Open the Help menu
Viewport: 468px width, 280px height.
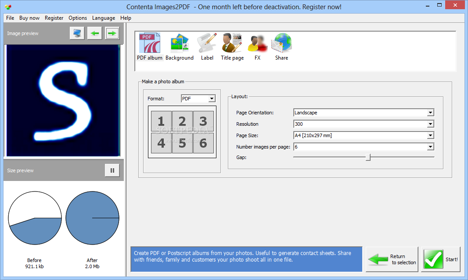coord(126,18)
